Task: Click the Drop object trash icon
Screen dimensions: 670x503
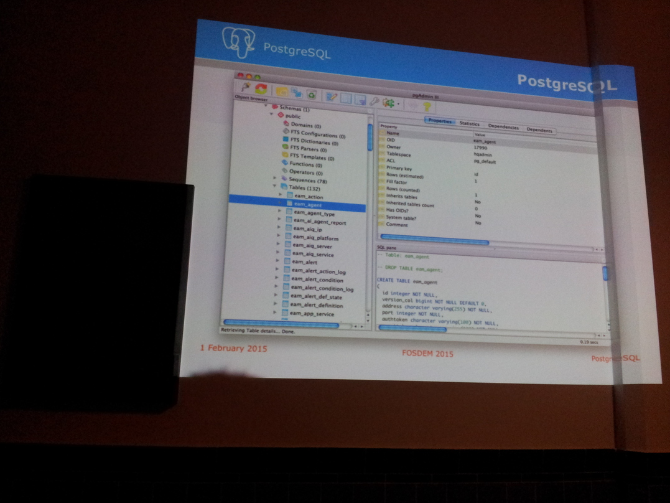Action: 311,95
